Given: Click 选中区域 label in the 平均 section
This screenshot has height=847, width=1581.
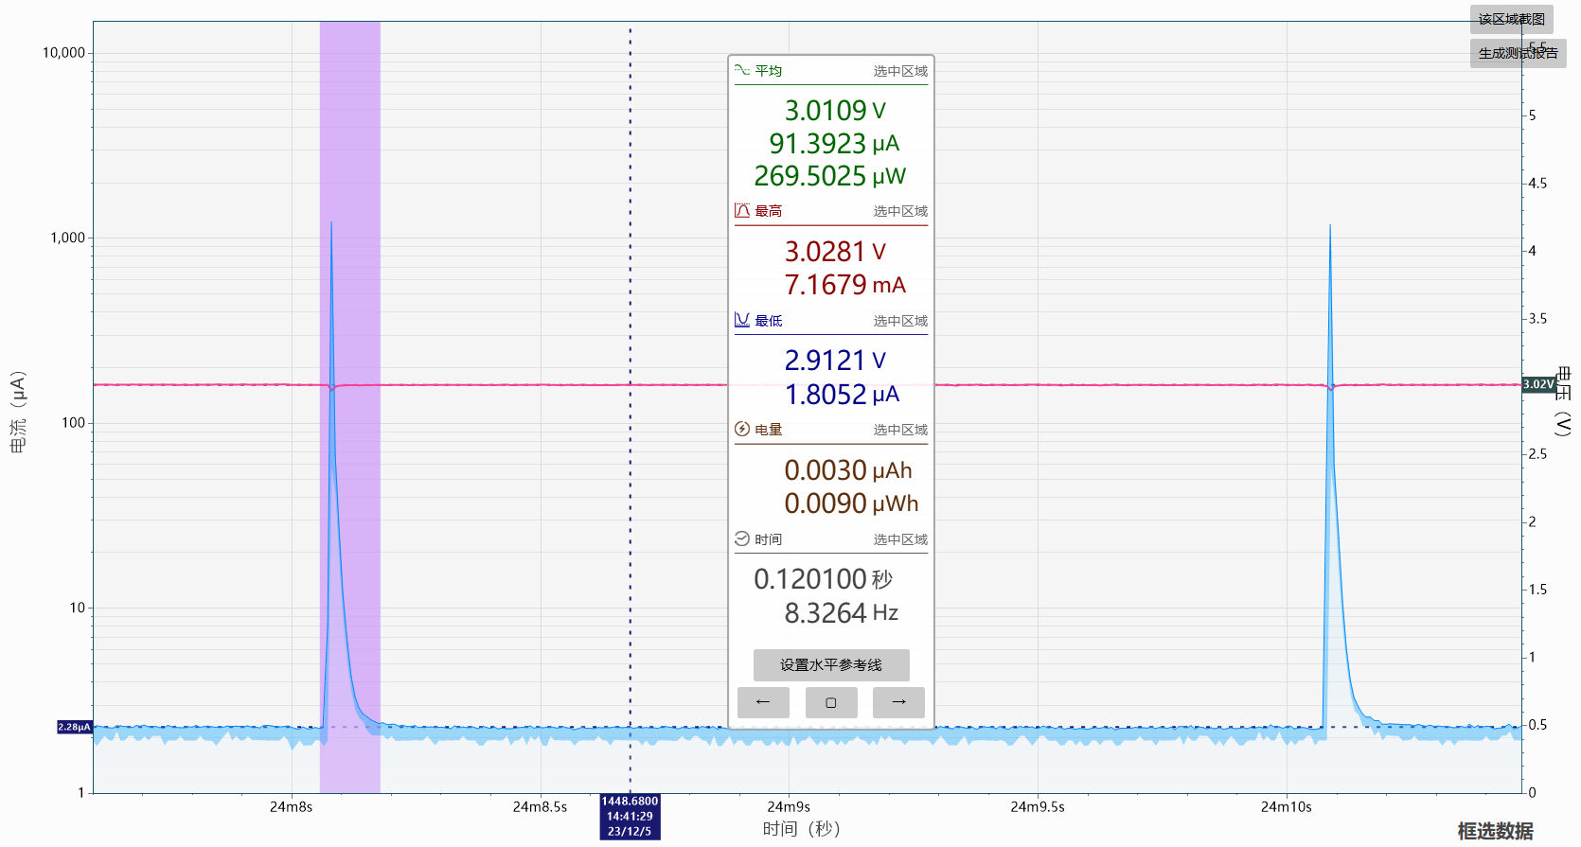Looking at the screenshot, I should click(x=900, y=71).
